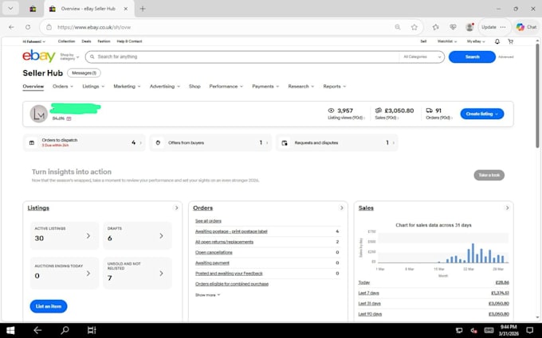
Task: Open the Windows Start menu
Action: pyautogui.click(x=10, y=330)
